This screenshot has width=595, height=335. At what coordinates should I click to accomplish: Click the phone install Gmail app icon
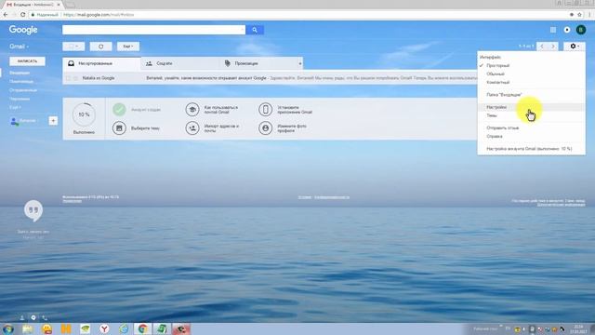pyautogui.click(x=266, y=110)
